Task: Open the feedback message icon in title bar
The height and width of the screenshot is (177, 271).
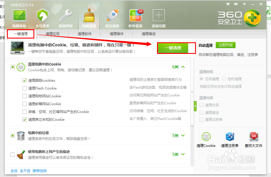Action: 236,4
